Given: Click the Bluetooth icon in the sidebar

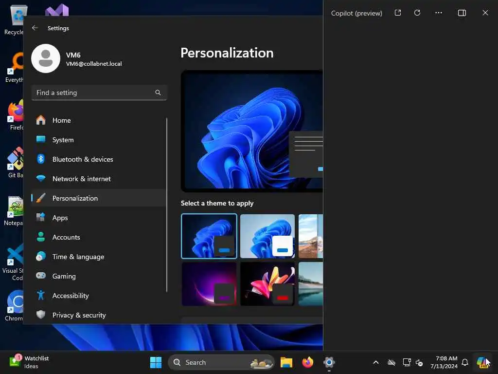Looking at the screenshot, I should 41,159.
